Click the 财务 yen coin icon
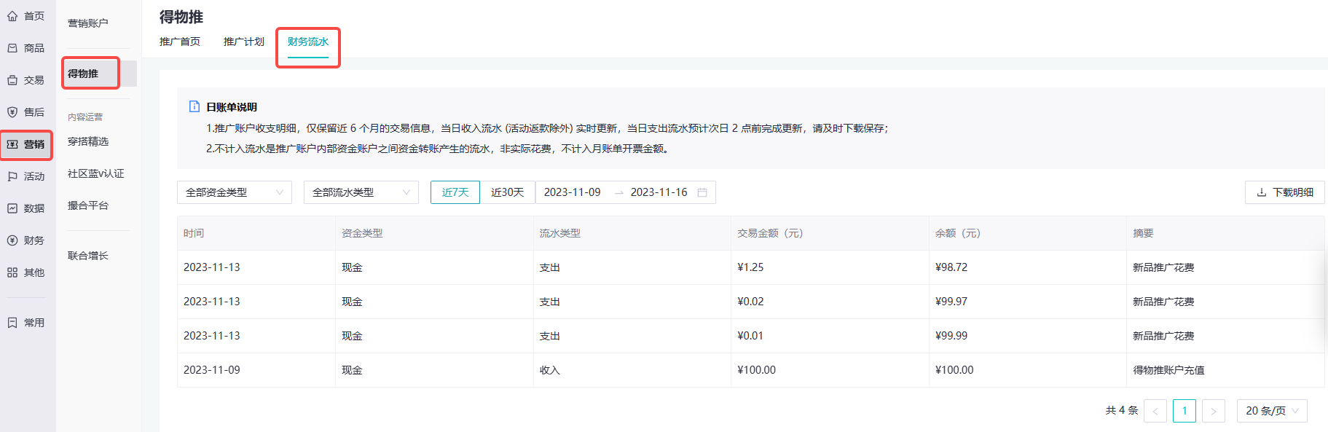This screenshot has height=432, width=1328. [x=12, y=240]
